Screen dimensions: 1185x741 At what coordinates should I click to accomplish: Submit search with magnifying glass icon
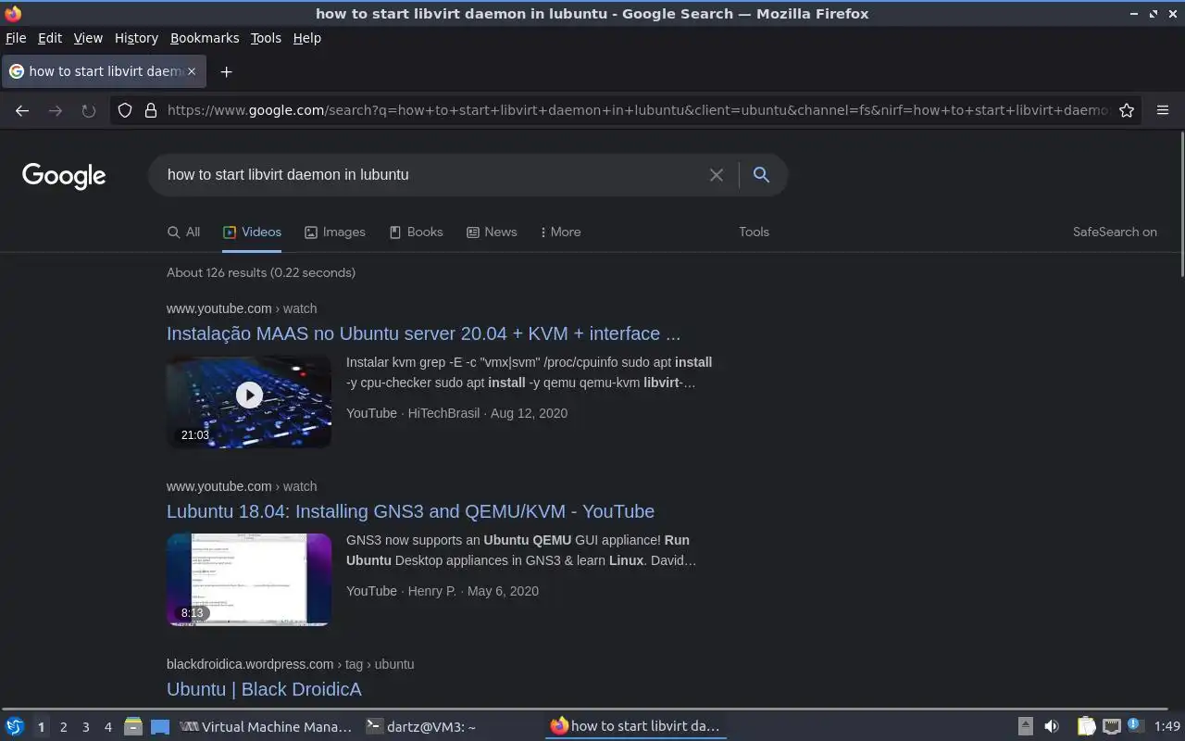tap(761, 175)
